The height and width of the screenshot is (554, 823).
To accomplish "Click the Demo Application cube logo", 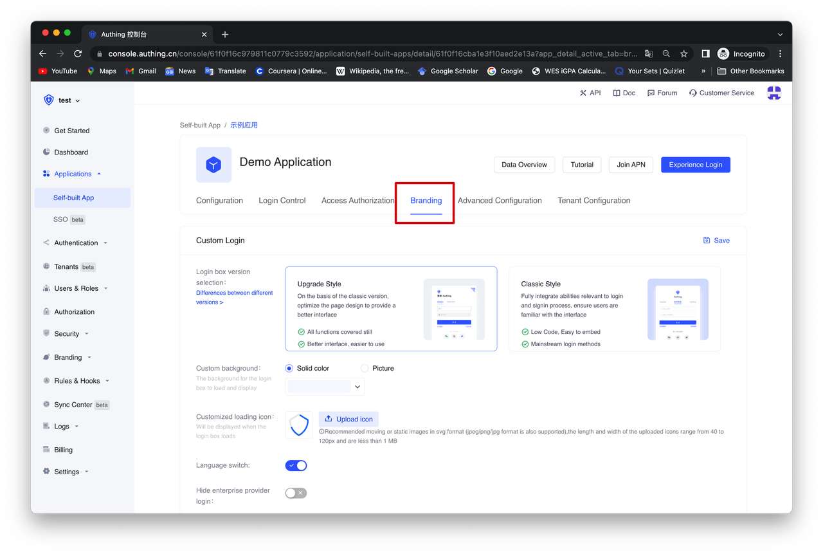I will [213, 165].
